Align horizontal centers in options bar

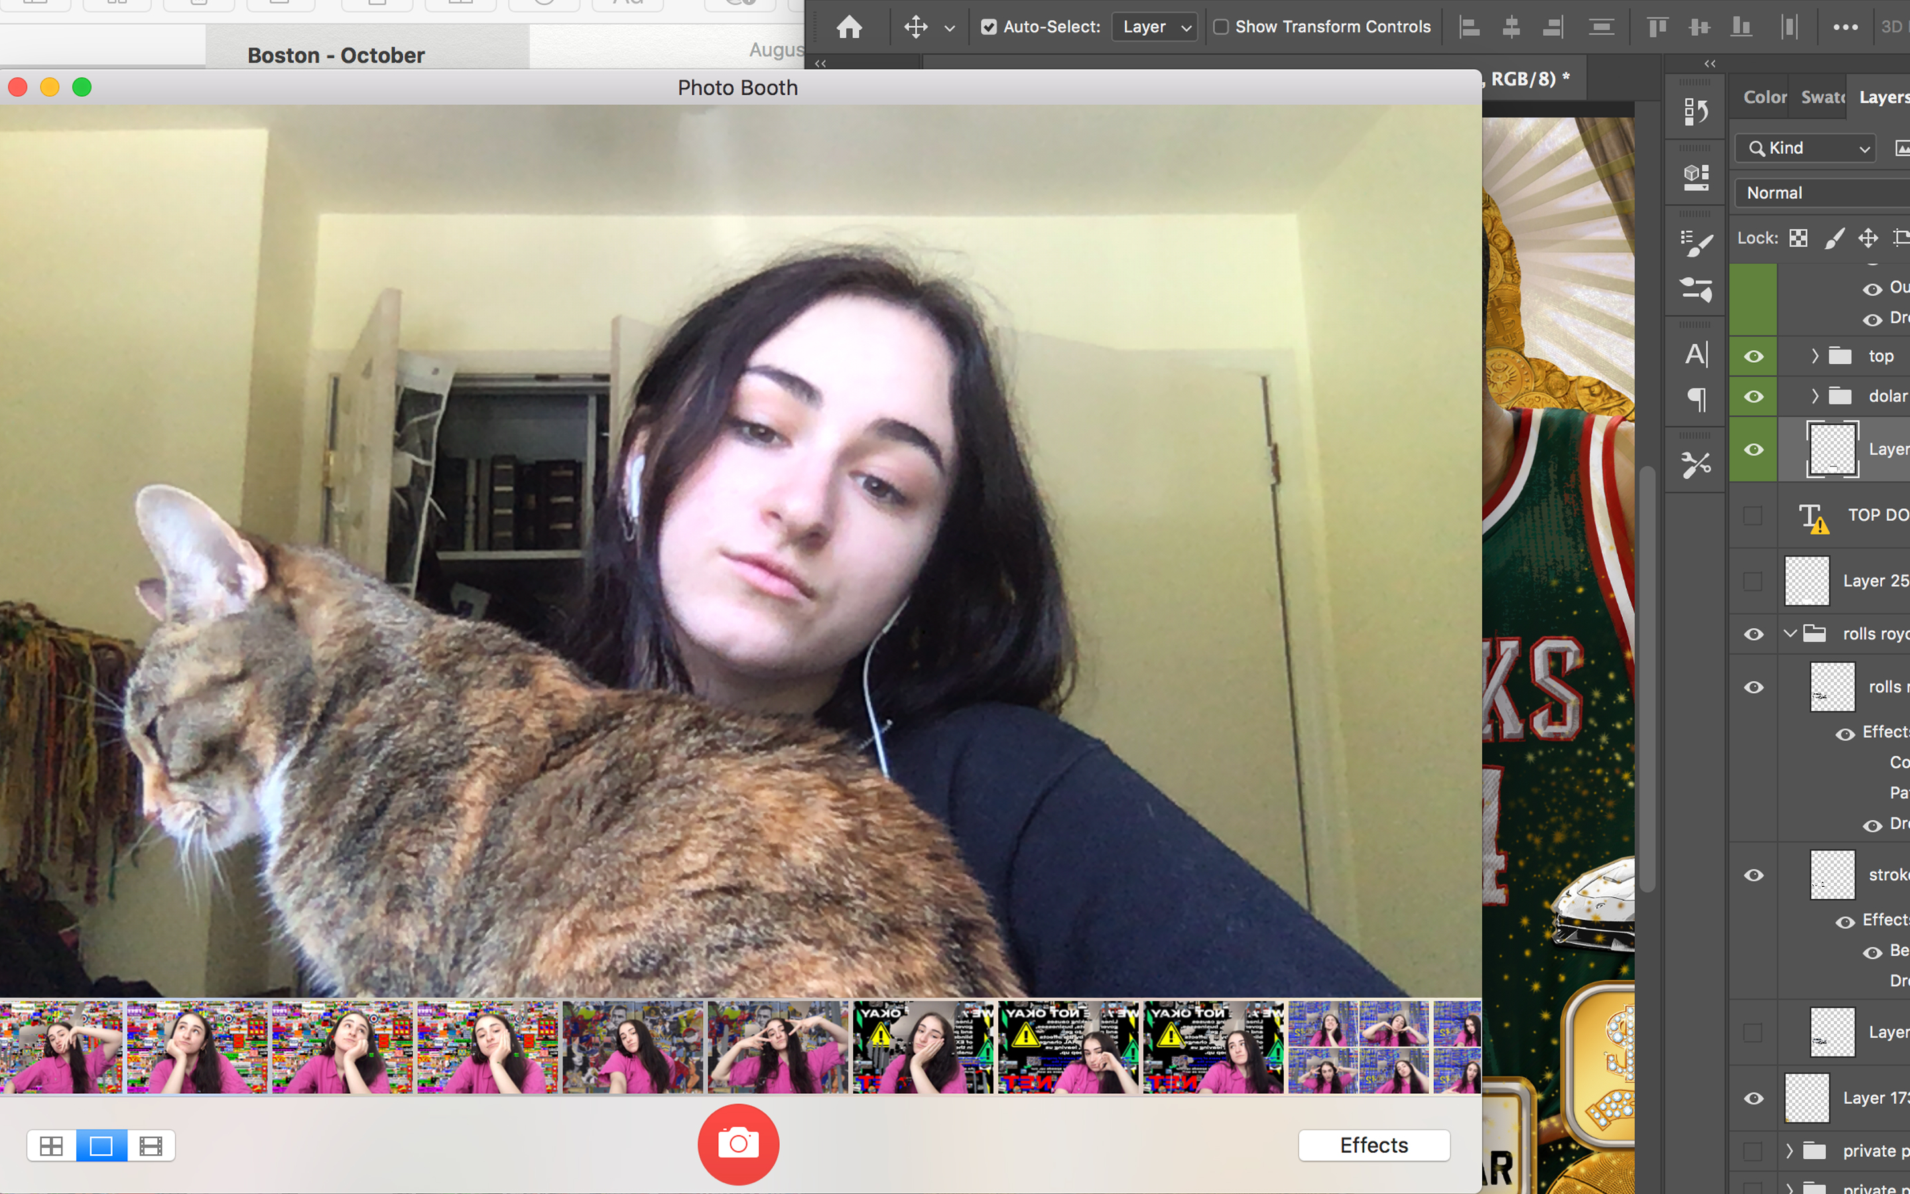(1511, 27)
